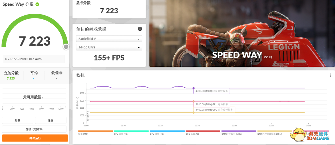Open the info icon in 预估的游戏效能 panel
335x145 pixels.
click(x=140, y=29)
